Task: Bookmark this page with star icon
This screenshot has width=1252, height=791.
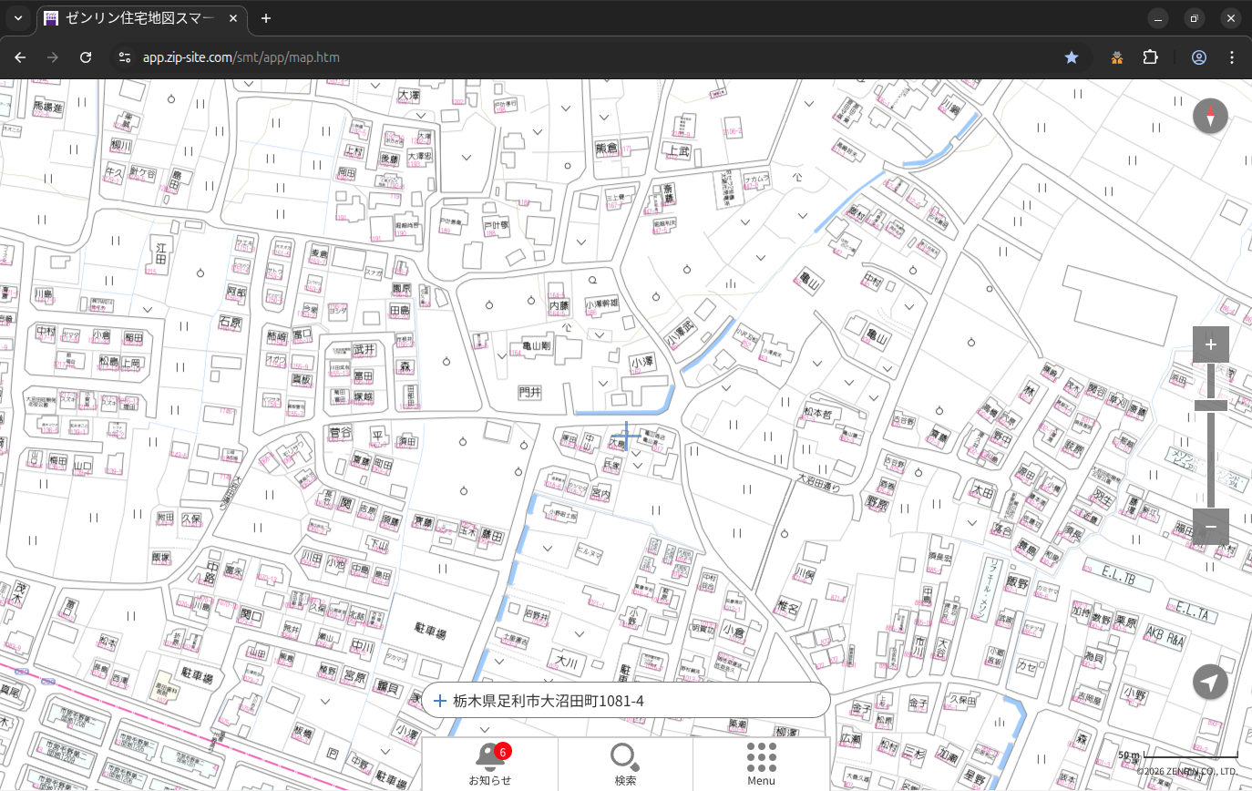Action: [x=1072, y=57]
